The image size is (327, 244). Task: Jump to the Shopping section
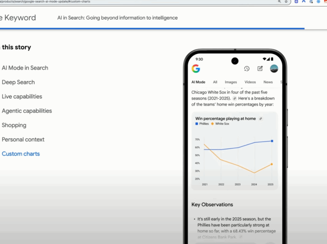(x=14, y=125)
